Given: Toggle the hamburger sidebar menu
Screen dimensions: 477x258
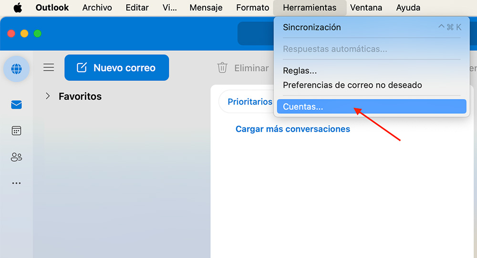Looking at the screenshot, I should [x=49, y=67].
